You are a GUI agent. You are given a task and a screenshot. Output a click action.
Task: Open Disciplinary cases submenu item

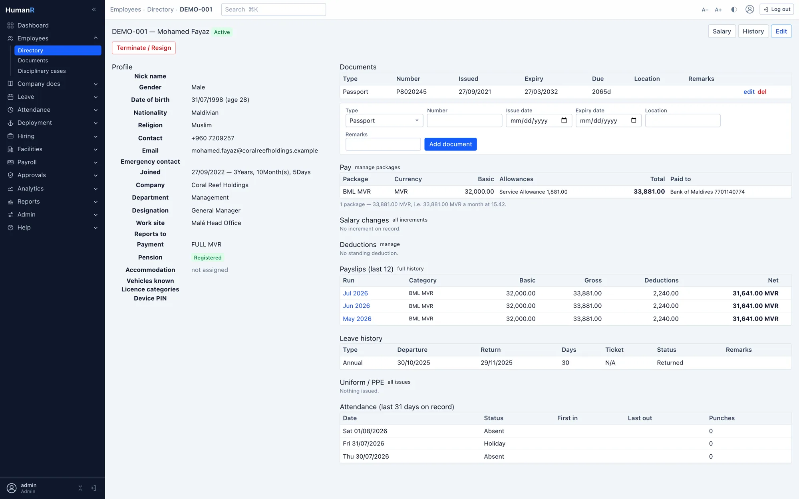[42, 71]
